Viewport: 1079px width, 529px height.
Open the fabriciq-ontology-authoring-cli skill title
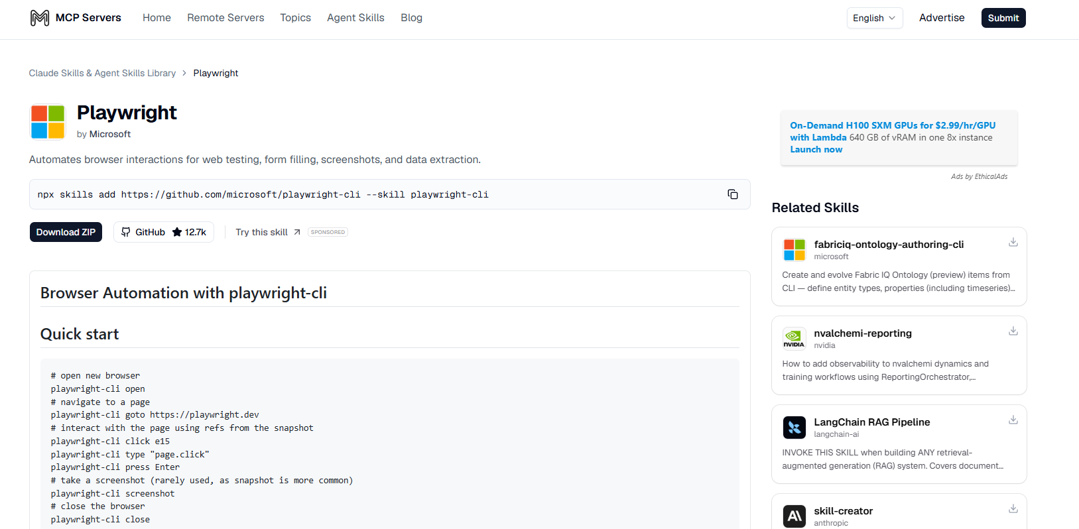pos(889,245)
